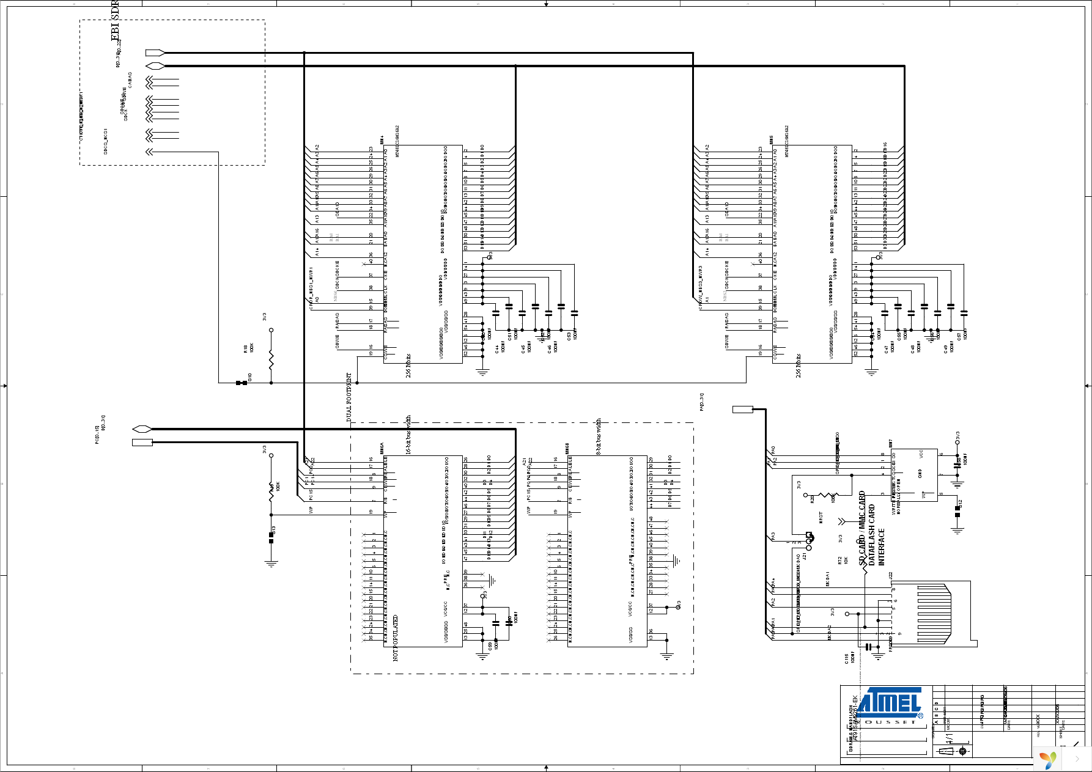Image resolution: width=1092 pixels, height=772 pixels.
Task: Click the 'AT91SAM9261-EK' title text
Action: (x=855, y=718)
